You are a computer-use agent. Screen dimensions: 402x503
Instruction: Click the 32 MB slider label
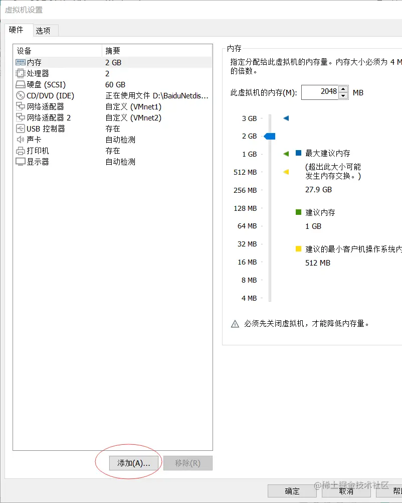pyautogui.click(x=247, y=244)
